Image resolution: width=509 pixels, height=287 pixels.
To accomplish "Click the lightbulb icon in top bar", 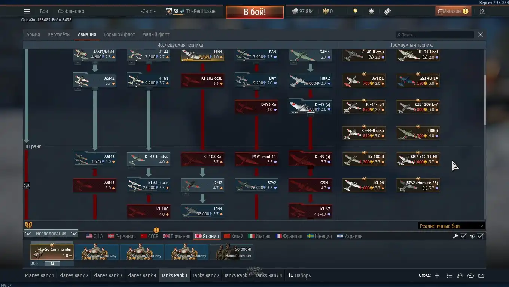I will coord(355,11).
